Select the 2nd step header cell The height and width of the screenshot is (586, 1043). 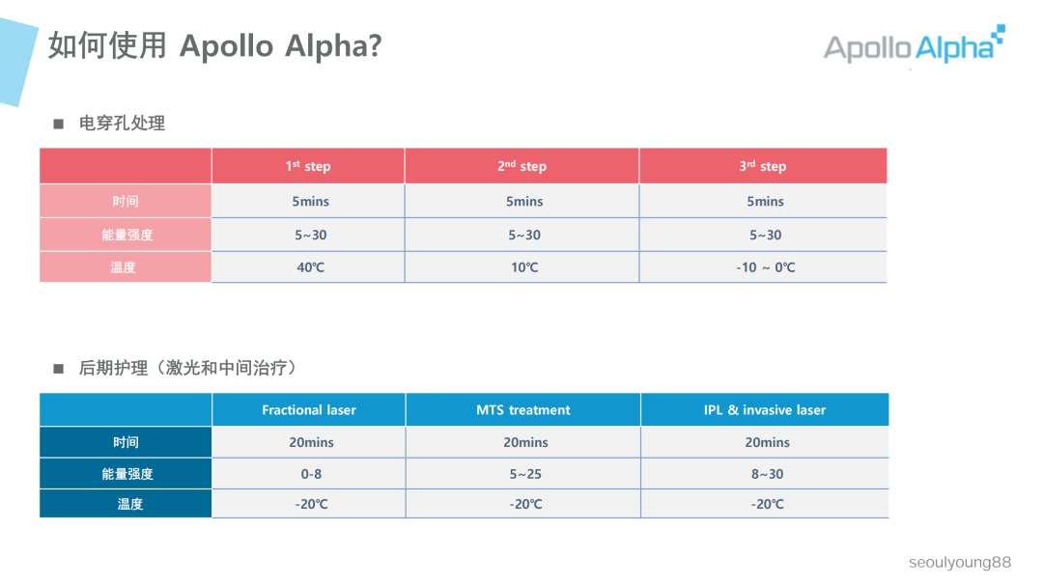click(x=522, y=166)
